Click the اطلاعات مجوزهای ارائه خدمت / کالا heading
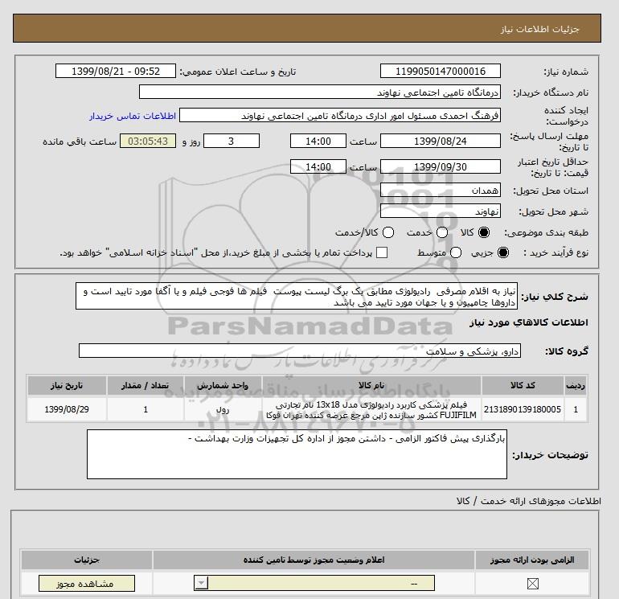This screenshot has width=619, height=599. [529, 501]
